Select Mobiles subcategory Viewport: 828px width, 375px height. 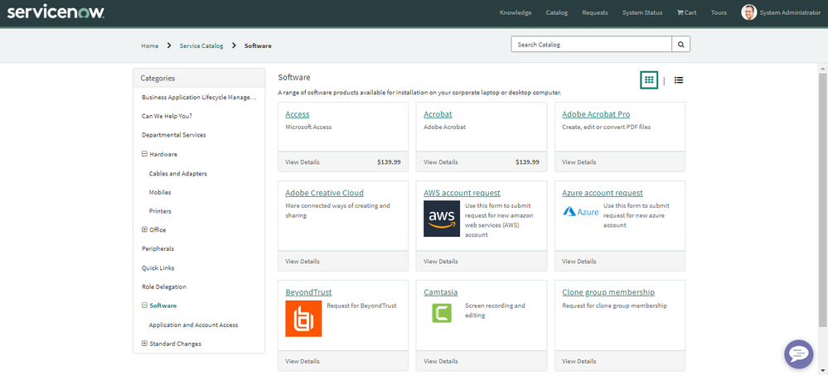pyautogui.click(x=160, y=192)
